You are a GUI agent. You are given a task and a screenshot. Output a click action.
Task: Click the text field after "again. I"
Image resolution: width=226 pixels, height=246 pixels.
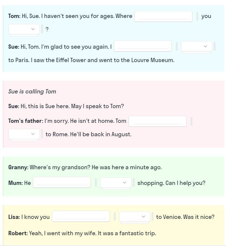coord(143,47)
